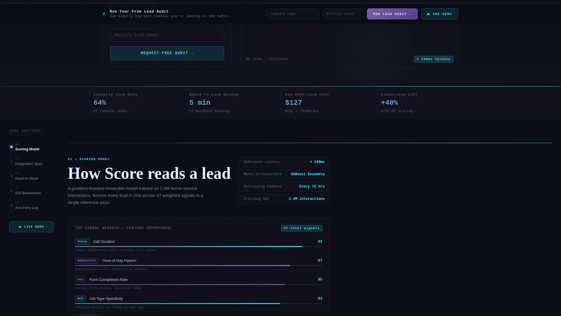Click the Job Type Specificity score 83
Viewport: 561px width, 316px height.
320,299
